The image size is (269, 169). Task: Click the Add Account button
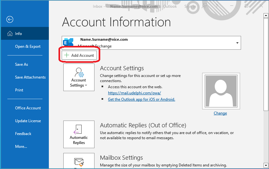79,55
